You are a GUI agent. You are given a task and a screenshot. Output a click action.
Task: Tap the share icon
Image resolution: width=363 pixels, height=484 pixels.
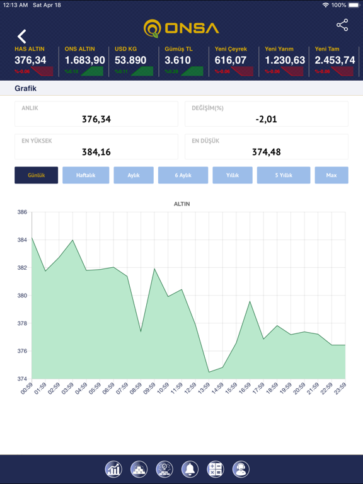click(342, 25)
